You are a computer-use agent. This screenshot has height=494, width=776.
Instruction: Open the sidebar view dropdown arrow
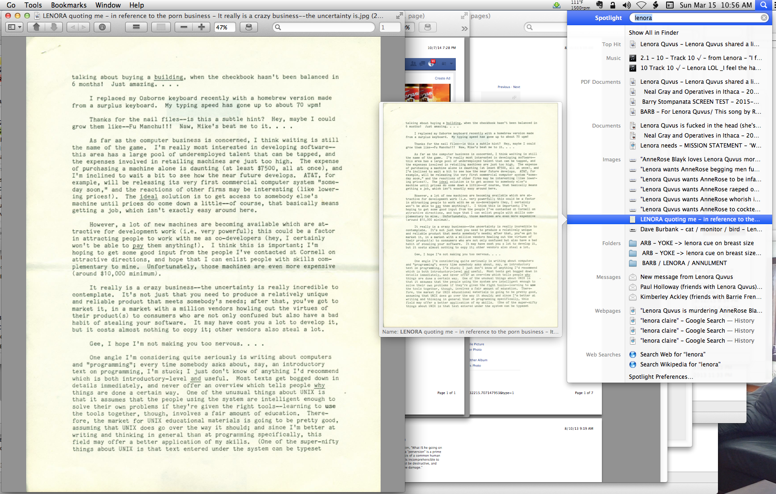(20, 27)
